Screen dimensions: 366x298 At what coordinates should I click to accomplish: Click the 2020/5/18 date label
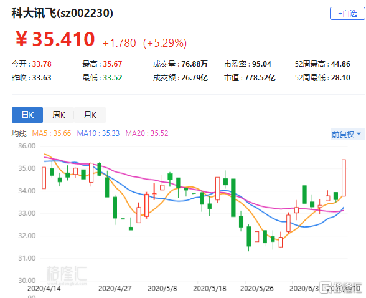(x=210, y=289)
